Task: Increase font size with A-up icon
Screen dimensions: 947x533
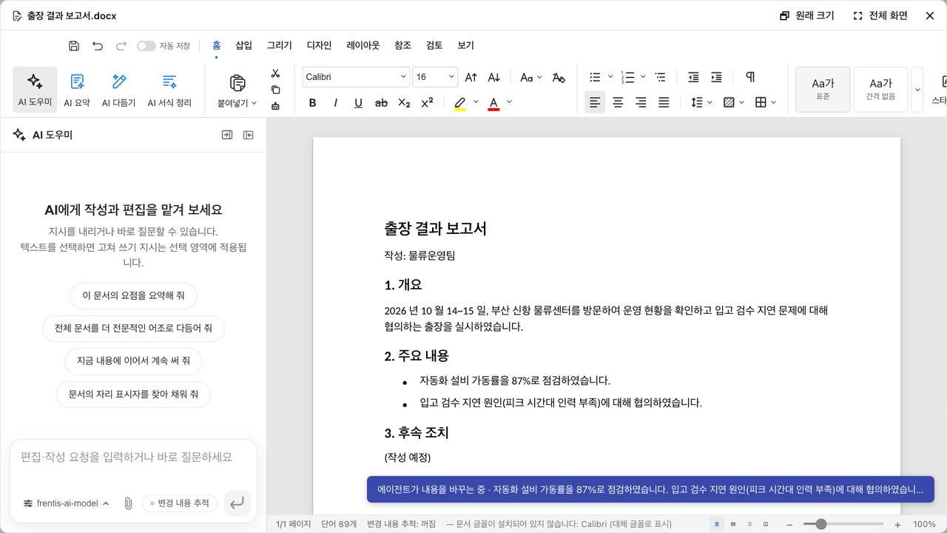Action: pyautogui.click(x=471, y=77)
